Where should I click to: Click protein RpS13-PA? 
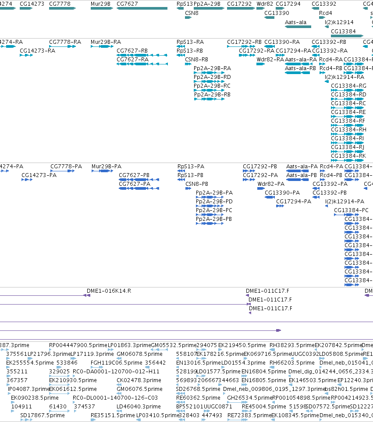pyautogui.click(x=191, y=167)
